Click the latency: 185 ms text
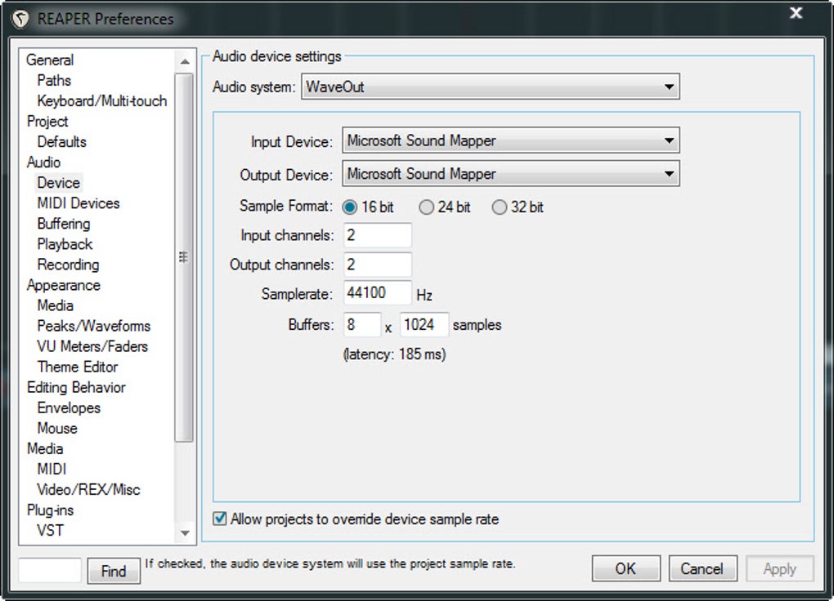Image resolution: width=834 pixels, height=601 pixels. coord(395,354)
